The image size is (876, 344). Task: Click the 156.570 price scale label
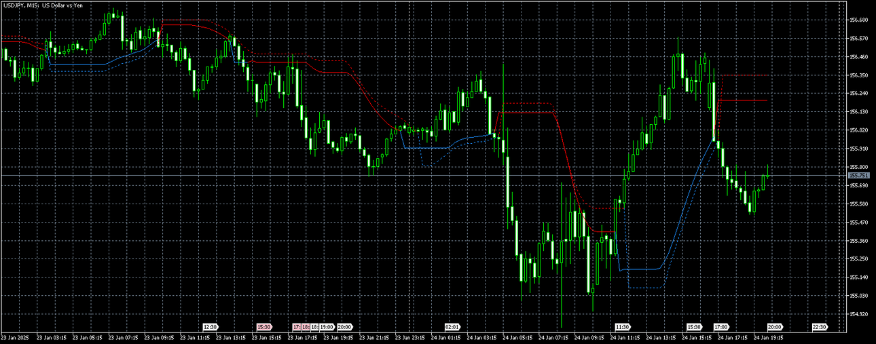coord(860,38)
